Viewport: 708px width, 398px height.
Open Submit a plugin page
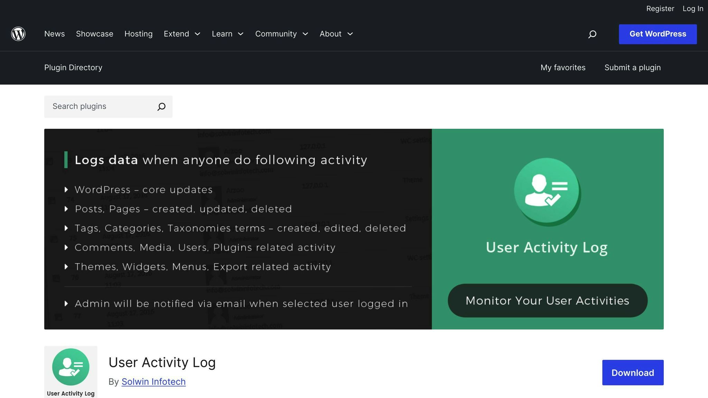(633, 68)
